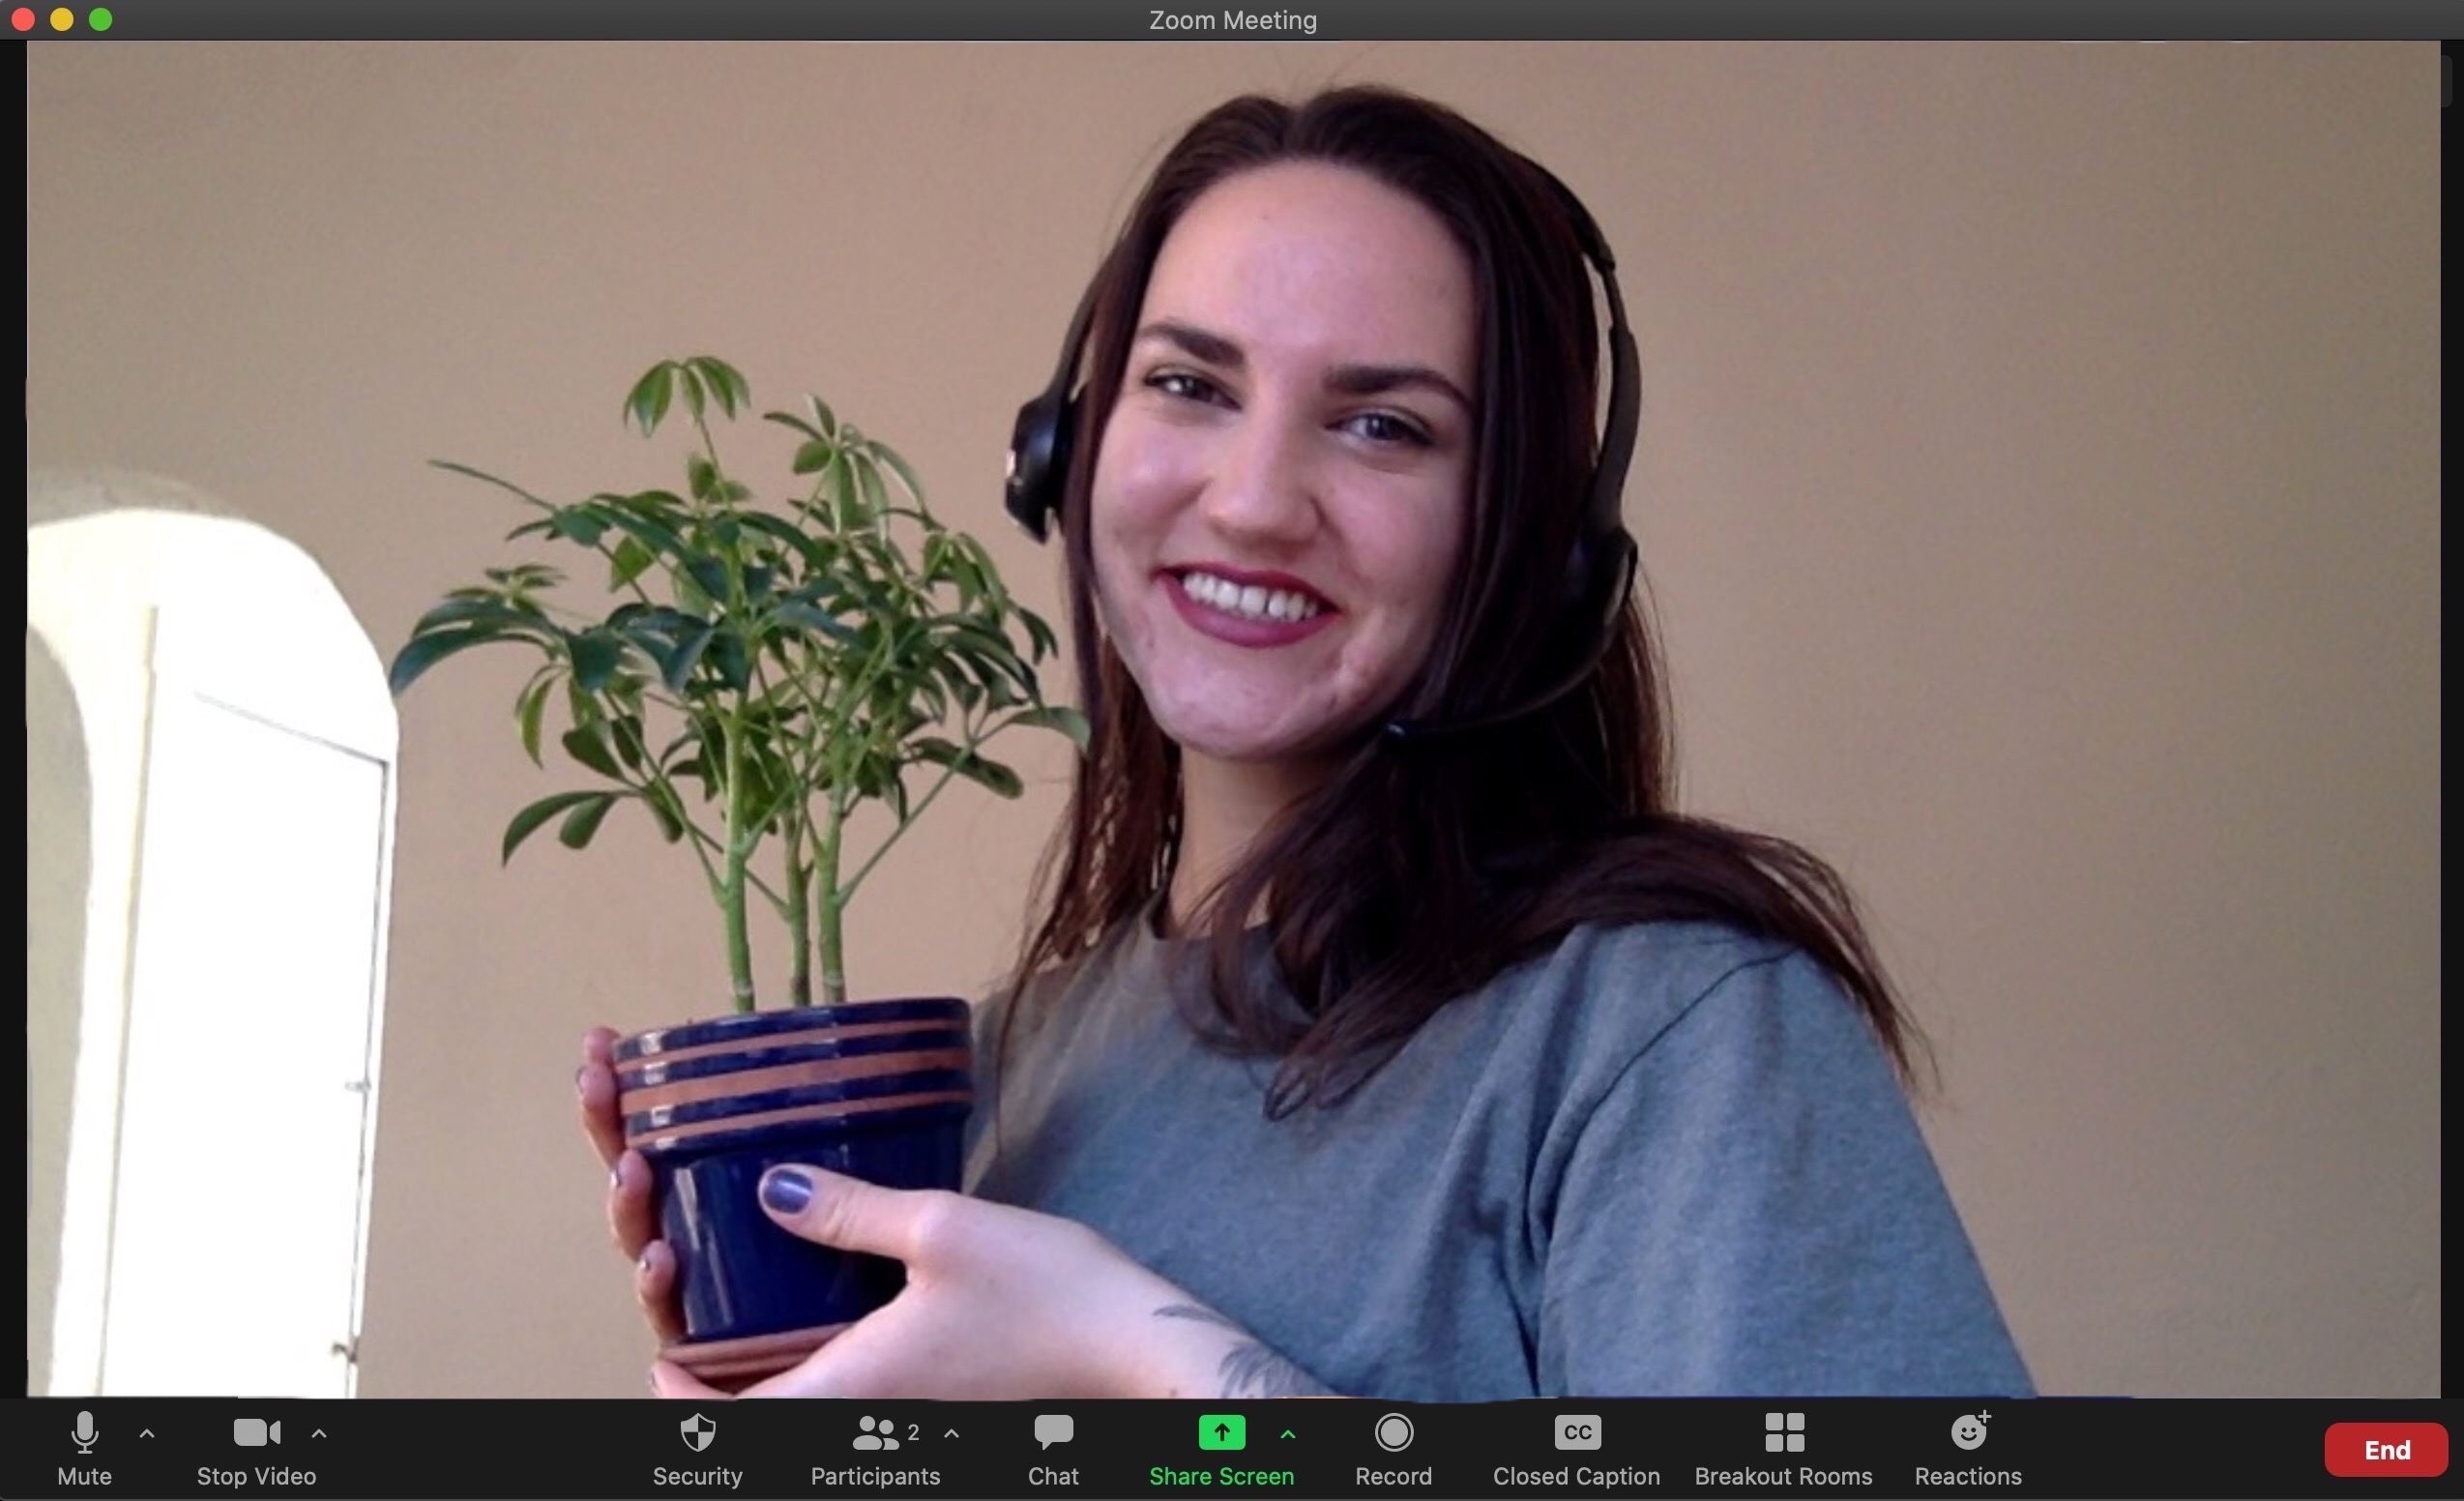The height and width of the screenshot is (1501, 2464).
Task: Start Share Screen
Action: (1221, 1449)
